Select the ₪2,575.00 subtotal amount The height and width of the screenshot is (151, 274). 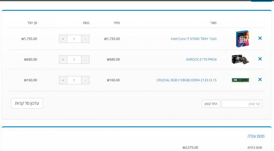coord(190,147)
